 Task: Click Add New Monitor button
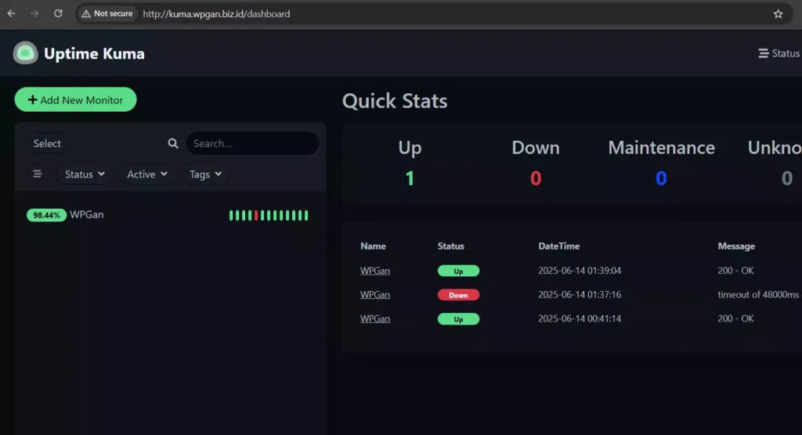click(x=76, y=99)
